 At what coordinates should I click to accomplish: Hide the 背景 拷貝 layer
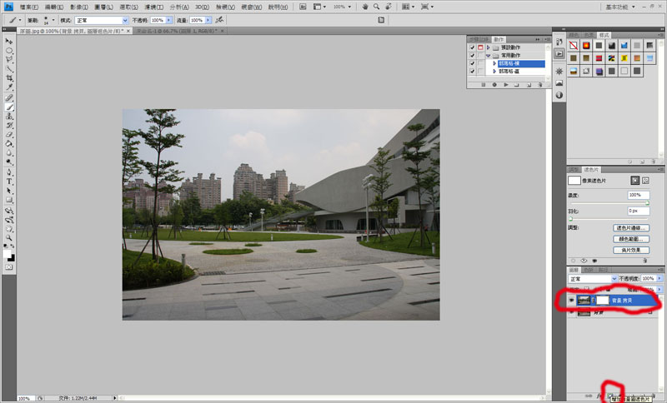coord(569,299)
